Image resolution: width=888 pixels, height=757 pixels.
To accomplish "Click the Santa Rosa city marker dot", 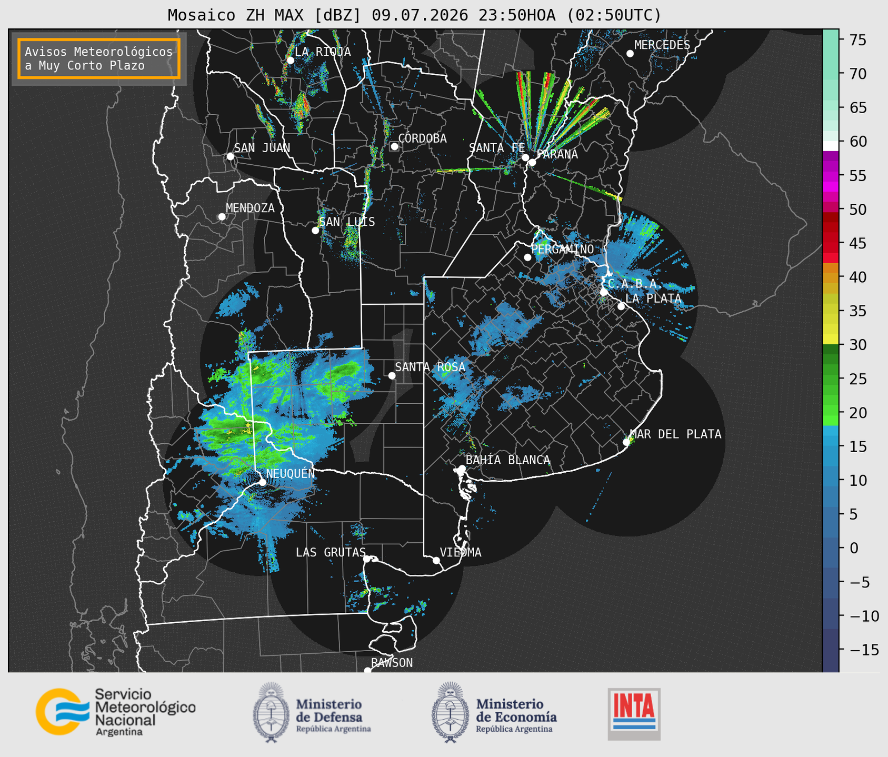I will [392, 375].
